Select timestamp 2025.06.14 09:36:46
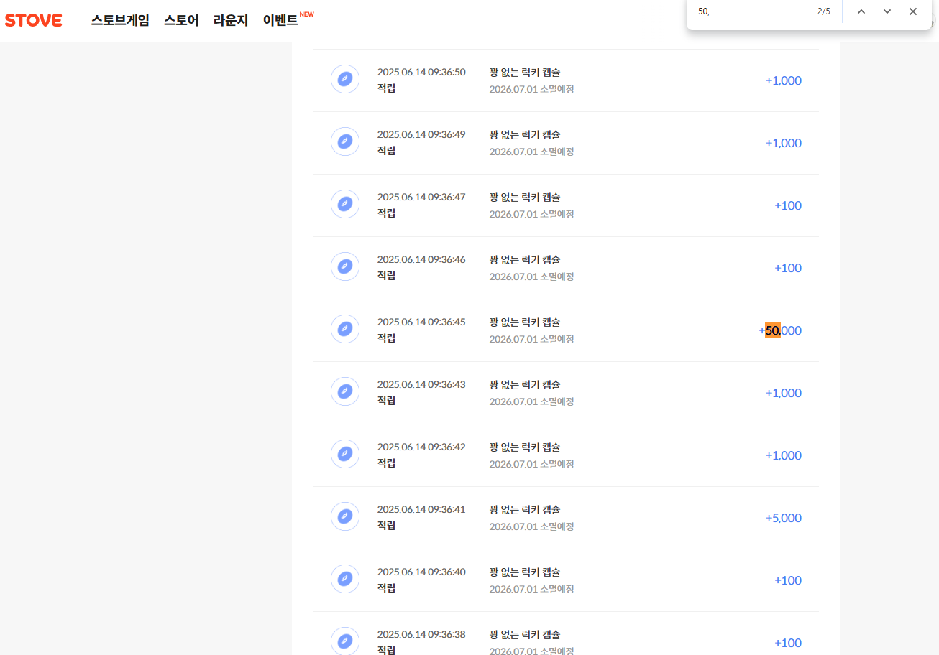 (x=421, y=259)
